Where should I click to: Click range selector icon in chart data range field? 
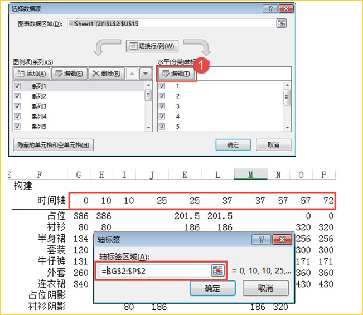pyautogui.click(x=281, y=23)
